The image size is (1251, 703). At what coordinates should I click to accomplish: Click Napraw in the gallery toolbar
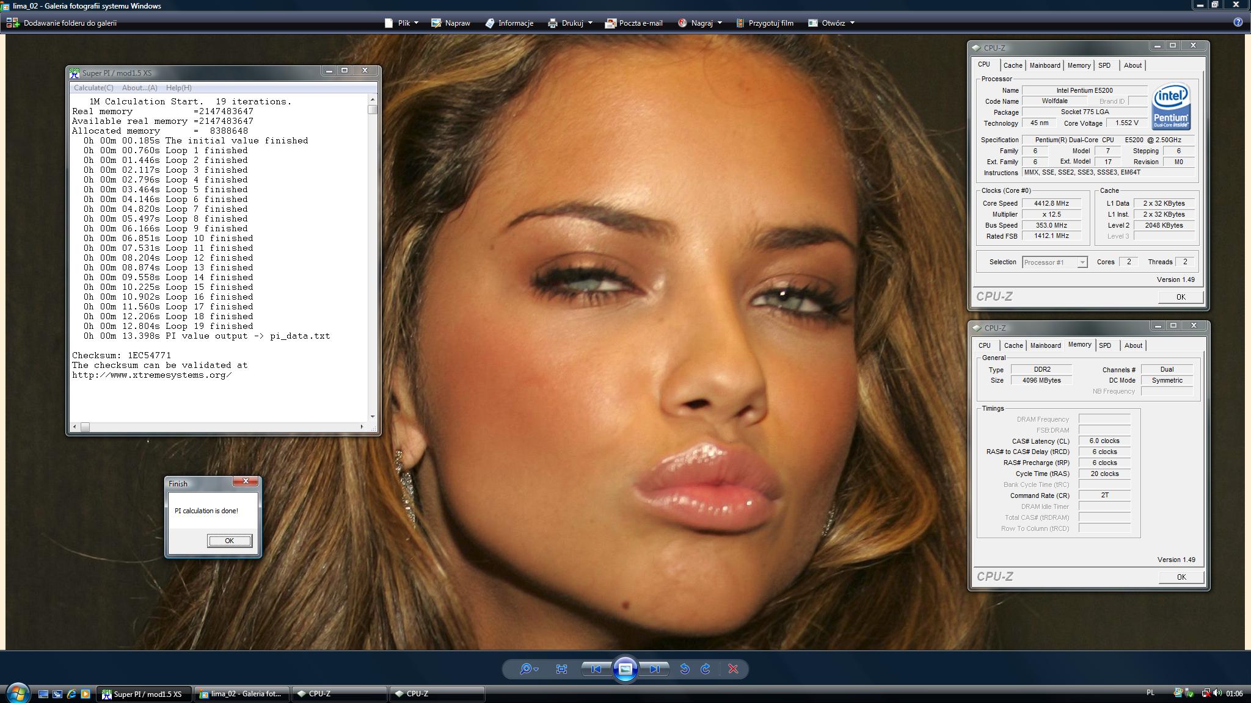[x=451, y=23]
